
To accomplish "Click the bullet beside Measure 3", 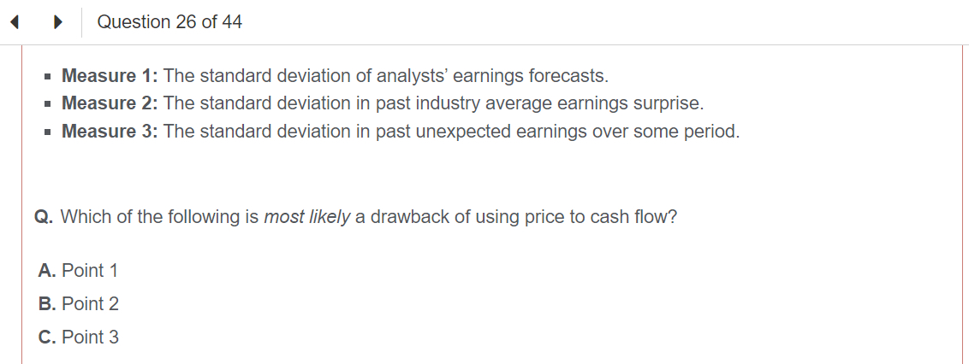I will point(51,132).
